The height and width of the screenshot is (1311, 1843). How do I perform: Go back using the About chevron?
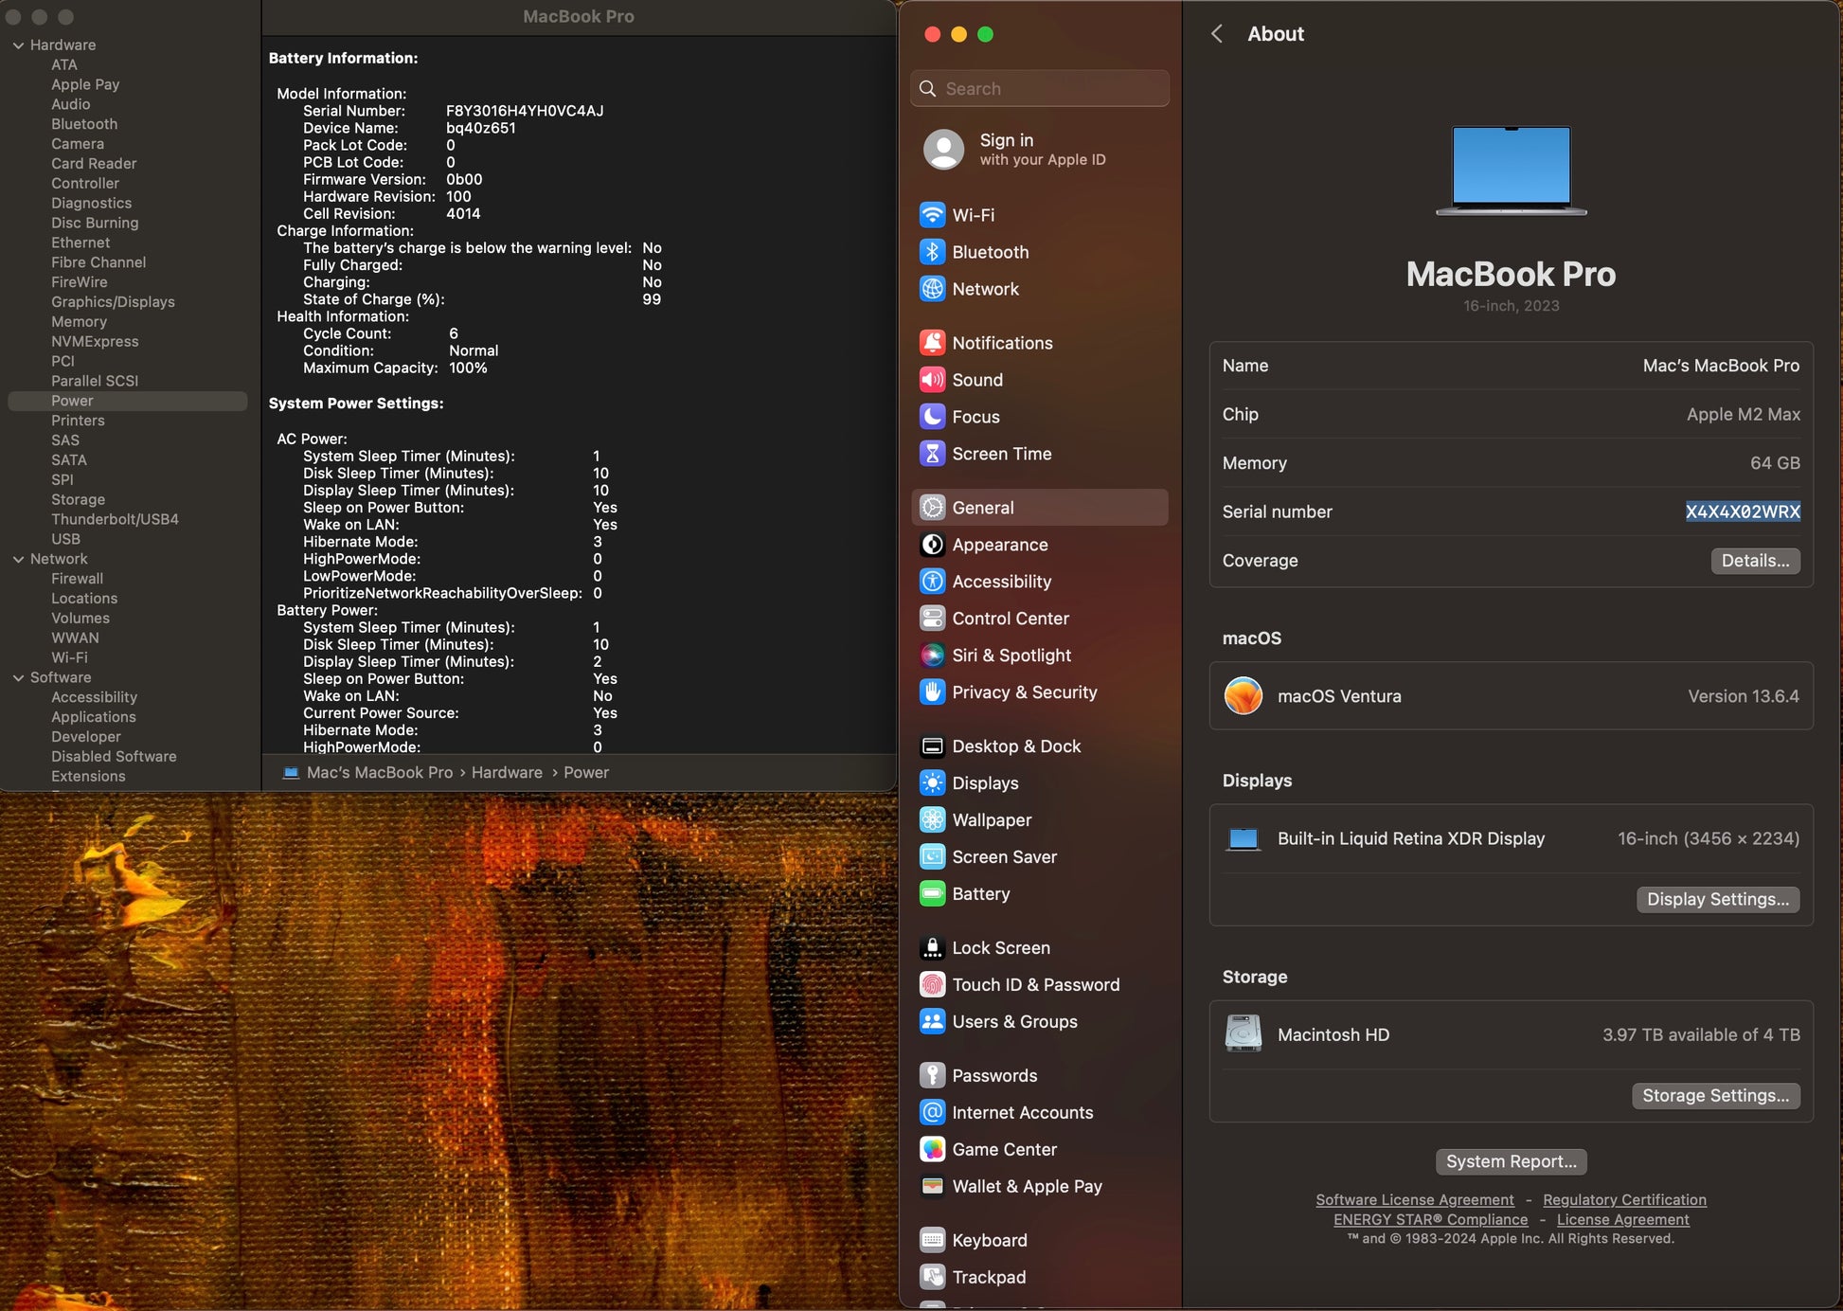click(1217, 34)
